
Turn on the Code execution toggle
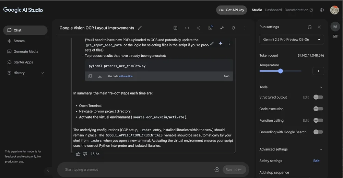click(318, 109)
